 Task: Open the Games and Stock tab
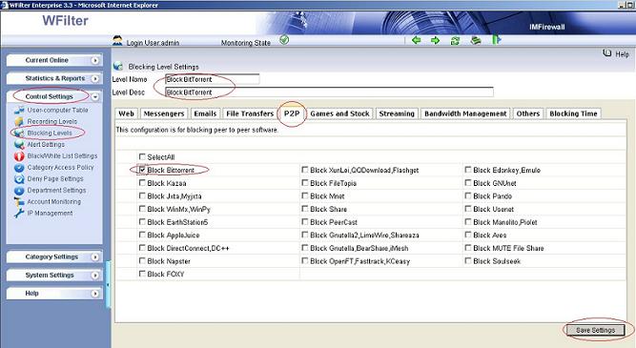pos(339,113)
